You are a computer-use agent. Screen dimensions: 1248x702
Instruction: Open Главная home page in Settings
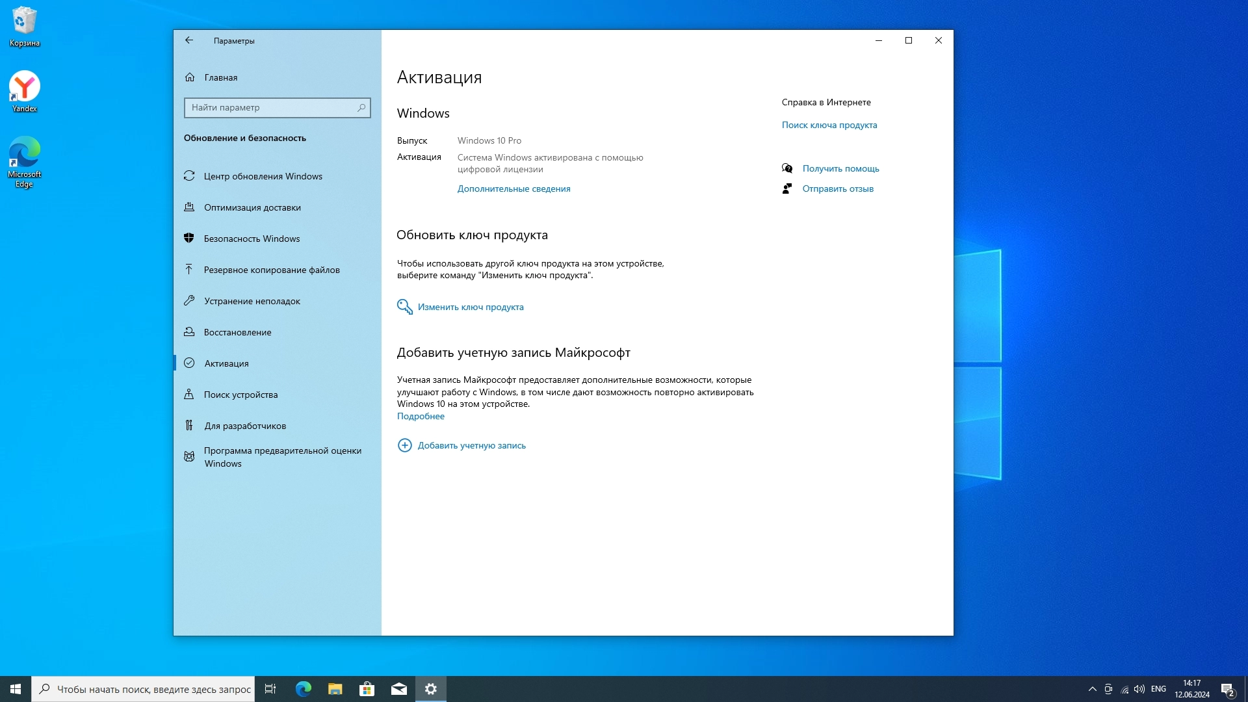point(220,77)
